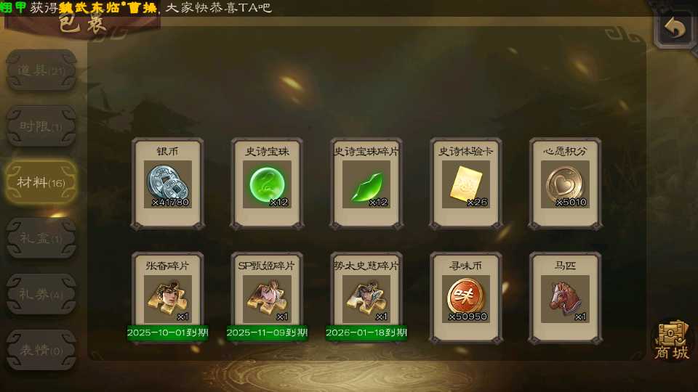Open the 太史慈碎片 puzzle fragment

point(366,298)
